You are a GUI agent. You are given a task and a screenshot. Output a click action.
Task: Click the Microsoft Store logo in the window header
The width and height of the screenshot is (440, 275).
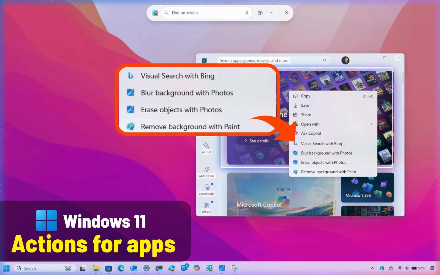(x=204, y=60)
